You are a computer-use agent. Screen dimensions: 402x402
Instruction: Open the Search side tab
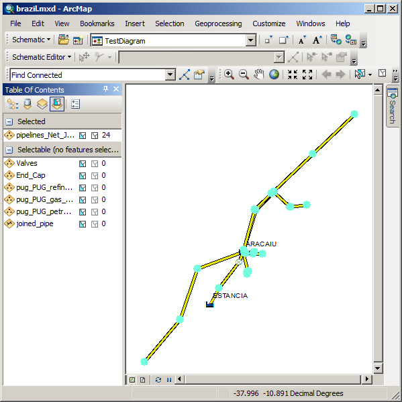[x=392, y=106]
